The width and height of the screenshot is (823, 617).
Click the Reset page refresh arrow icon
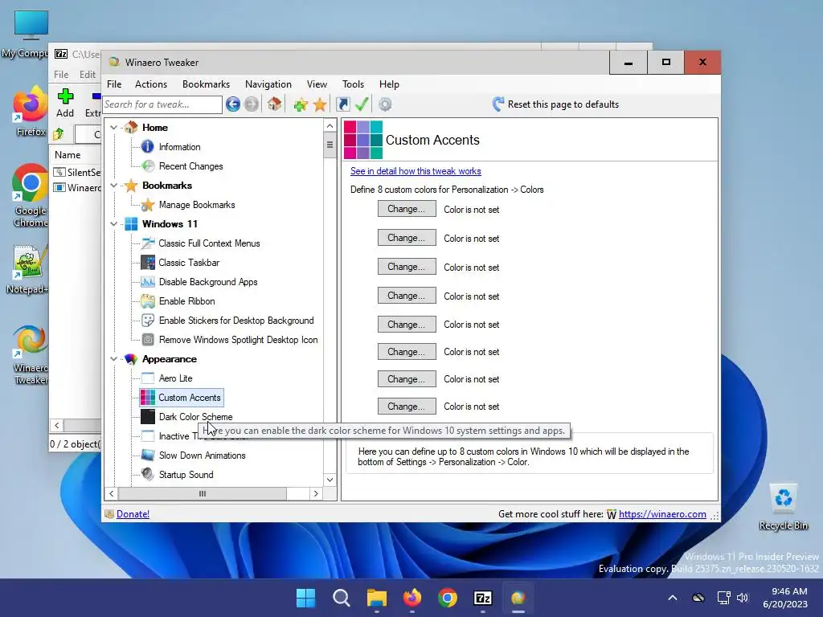(498, 104)
